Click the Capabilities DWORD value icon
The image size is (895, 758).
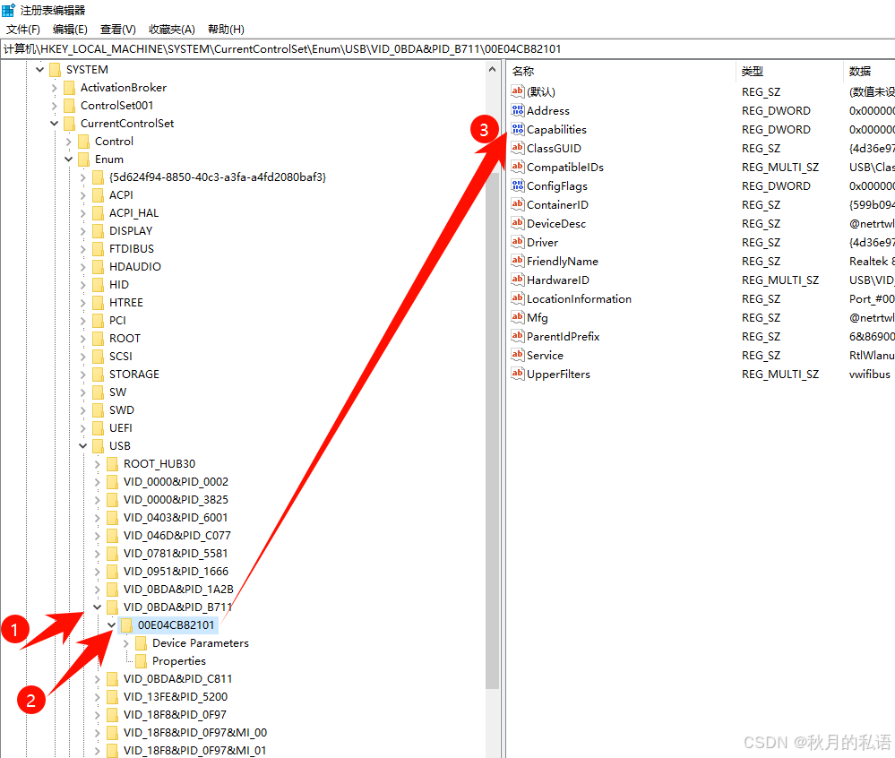[x=517, y=129]
